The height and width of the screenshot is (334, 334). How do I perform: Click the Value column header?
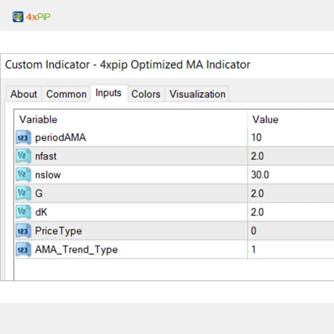pos(266,120)
